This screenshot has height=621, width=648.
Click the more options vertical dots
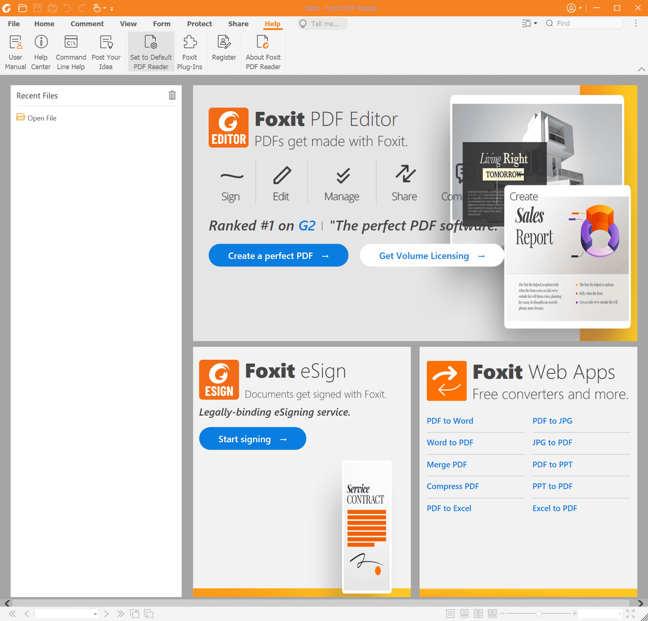pyautogui.click(x=635, y=23)
